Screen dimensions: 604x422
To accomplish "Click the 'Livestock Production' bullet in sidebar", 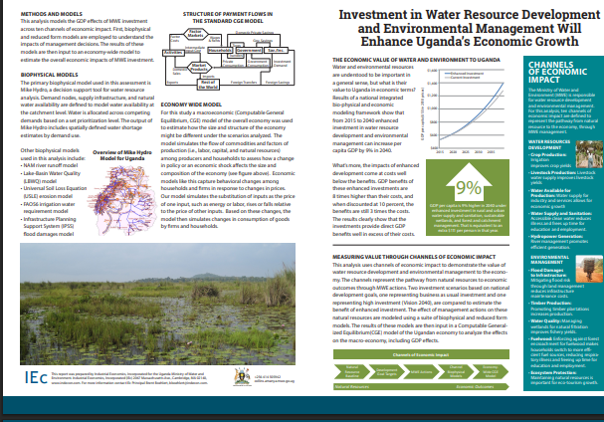I will [x=563, y=178].
